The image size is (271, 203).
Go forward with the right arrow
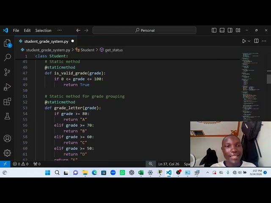point(86,30)
